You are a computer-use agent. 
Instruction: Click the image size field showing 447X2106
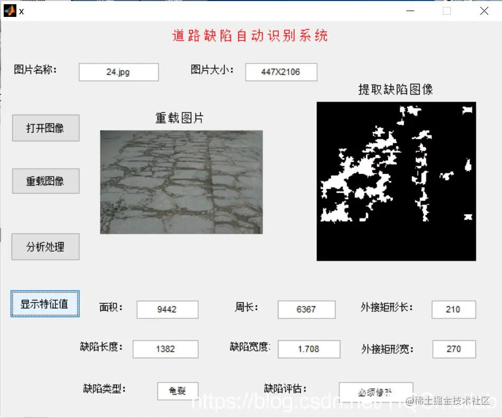pos(281,72)
